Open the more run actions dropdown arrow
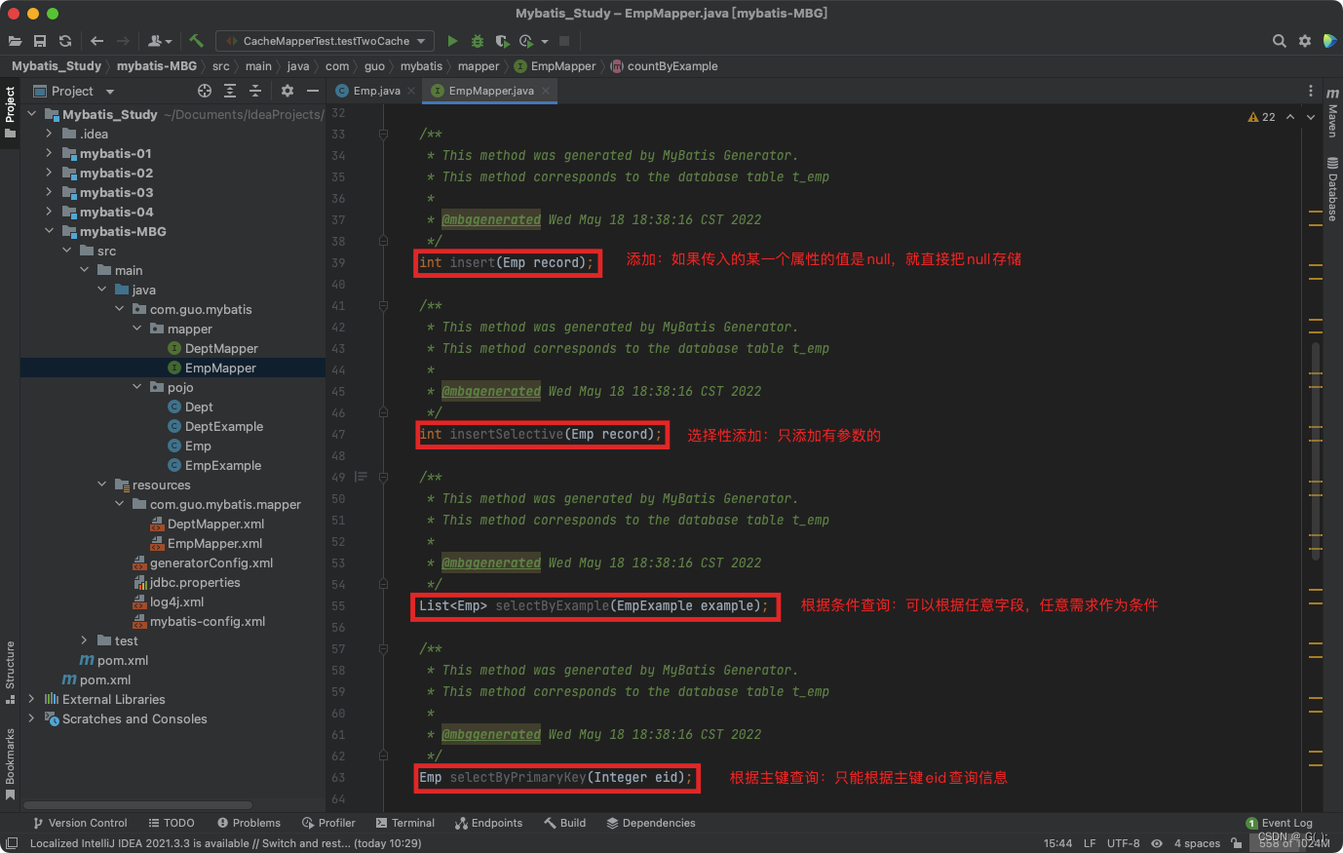 pyautogui.click(x=545, y=41)
